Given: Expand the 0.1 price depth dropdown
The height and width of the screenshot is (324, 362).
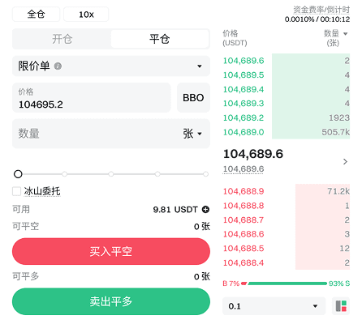Looking at the screenshot, I should pos(274,306).
